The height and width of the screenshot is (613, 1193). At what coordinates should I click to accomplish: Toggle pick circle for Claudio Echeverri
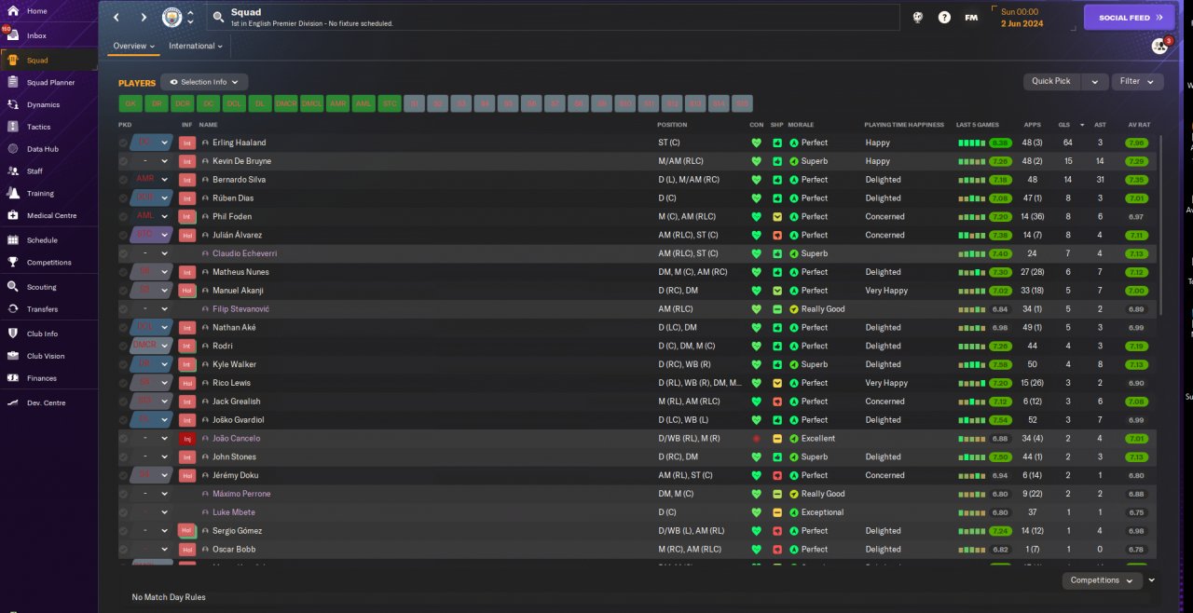coord(123,253)
